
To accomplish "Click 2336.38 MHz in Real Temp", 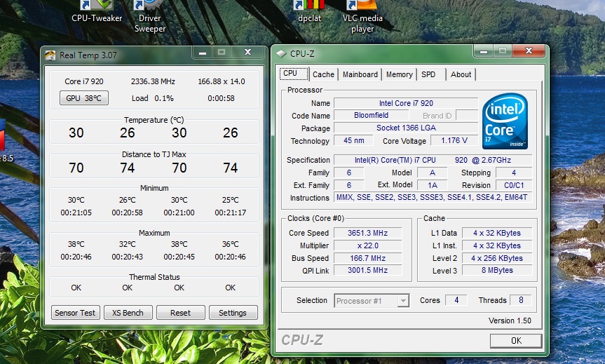I will click(153, 81).
